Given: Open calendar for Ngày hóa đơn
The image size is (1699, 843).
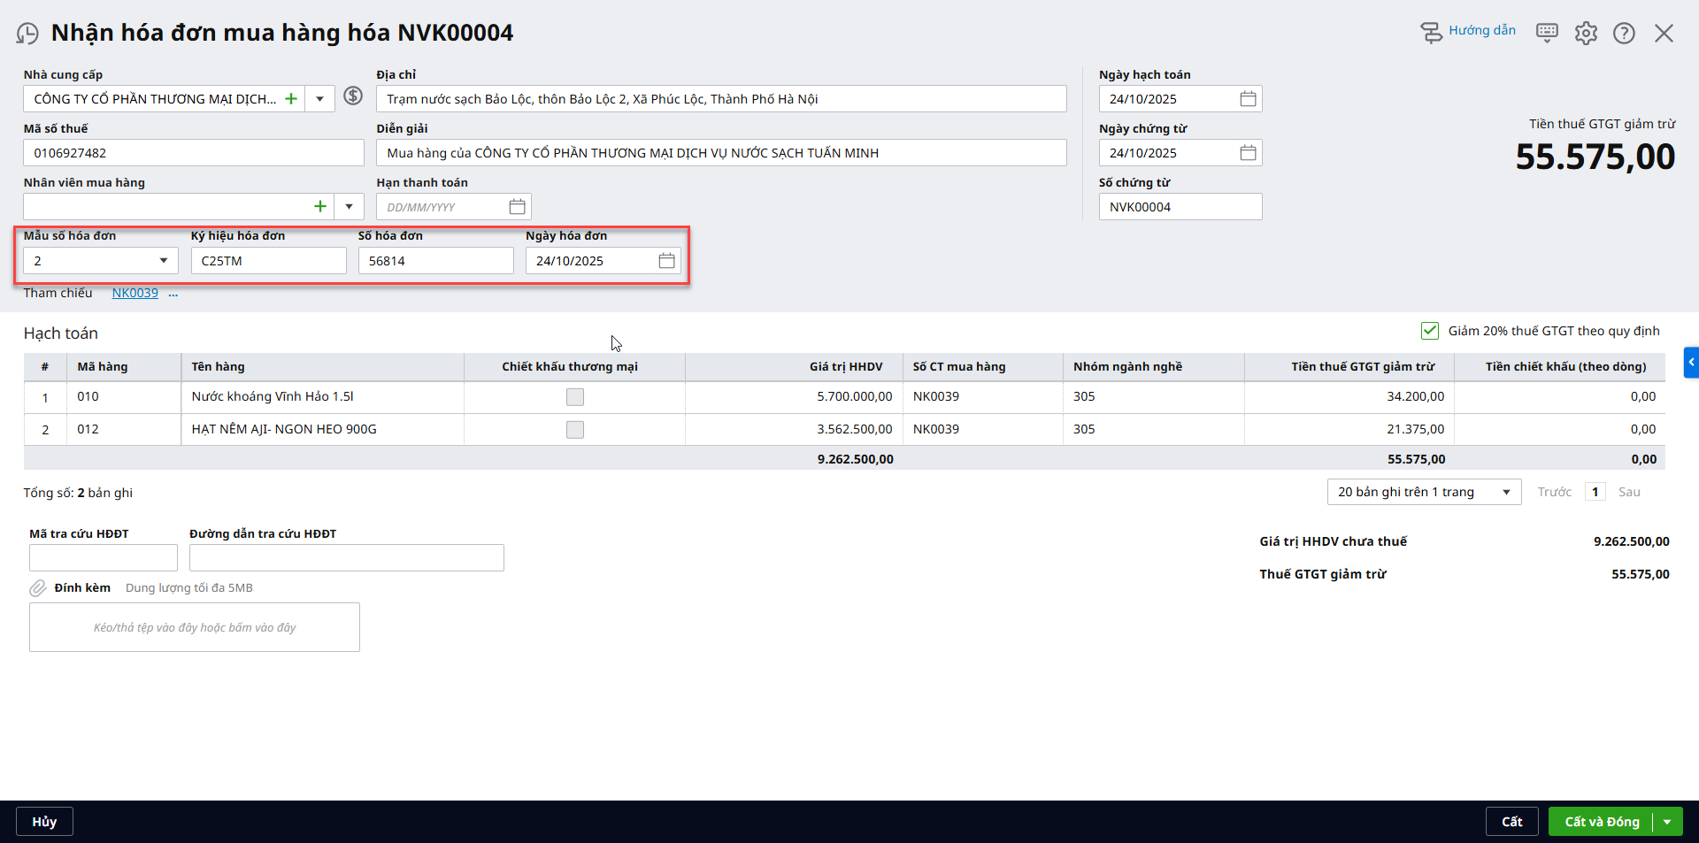Looking at the screenshot, I should pos(666,261).
